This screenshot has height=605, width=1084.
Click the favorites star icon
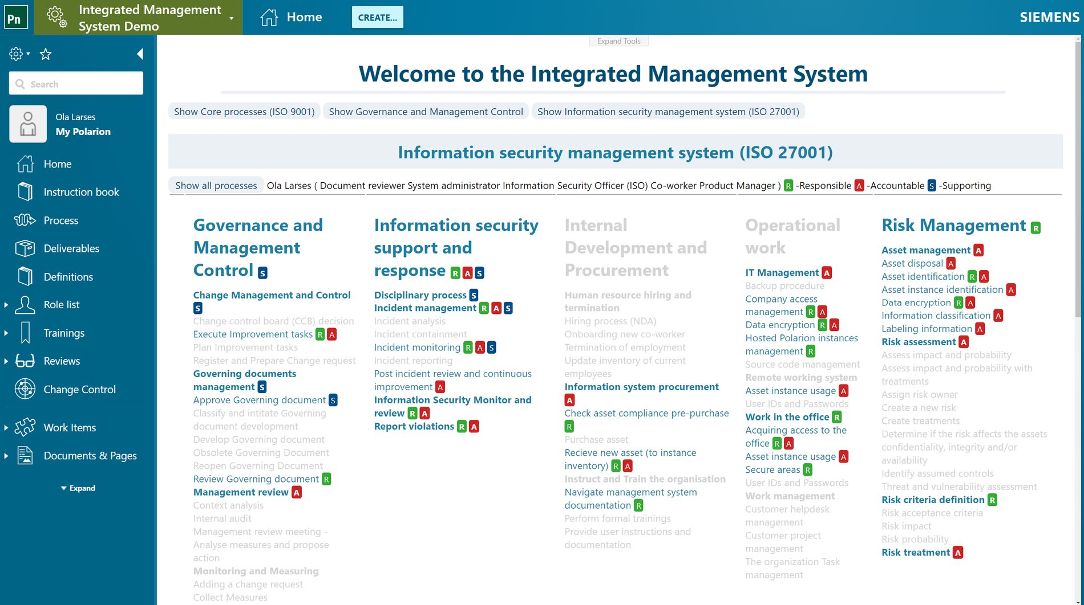[x=46, y=54]
